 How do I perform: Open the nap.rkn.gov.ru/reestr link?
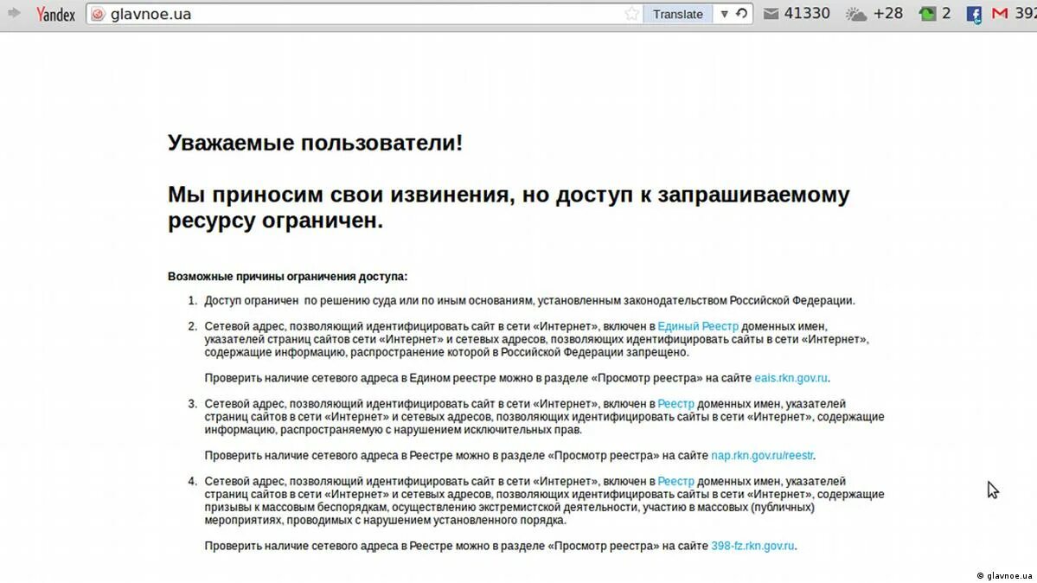coord(762,455)
